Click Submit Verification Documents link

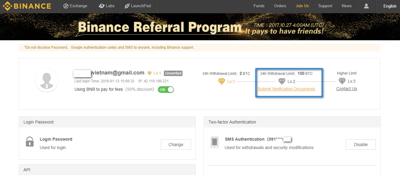[286, 89]
